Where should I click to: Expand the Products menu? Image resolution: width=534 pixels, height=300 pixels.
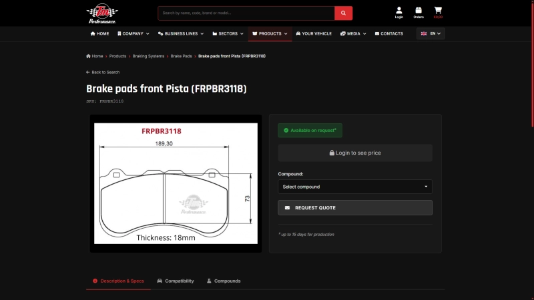tap(270, 33)
